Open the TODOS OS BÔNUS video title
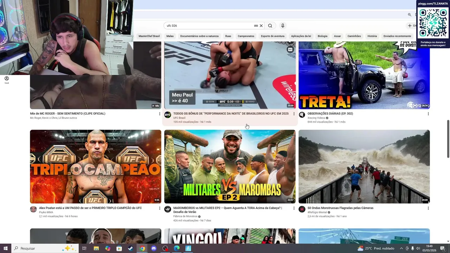This screenshot has height=253, width=450. [231, 113]
